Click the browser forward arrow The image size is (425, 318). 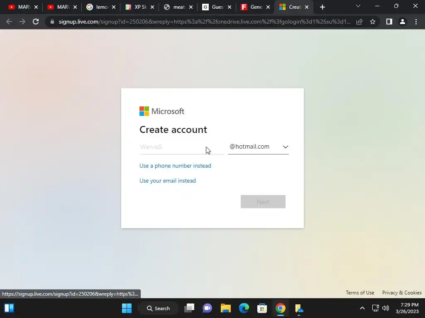coord(22,22)
